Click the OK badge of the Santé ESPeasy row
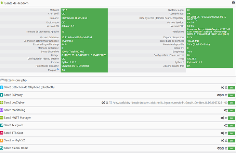The width and height of the screenshot is (236, 153). pos(232,95)
